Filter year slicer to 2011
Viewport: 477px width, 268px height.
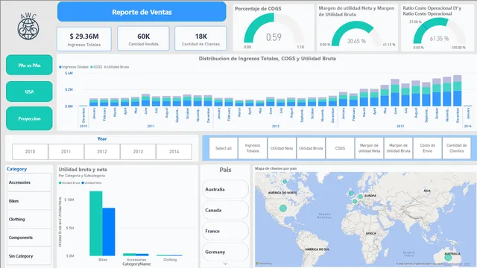point(66,151)
